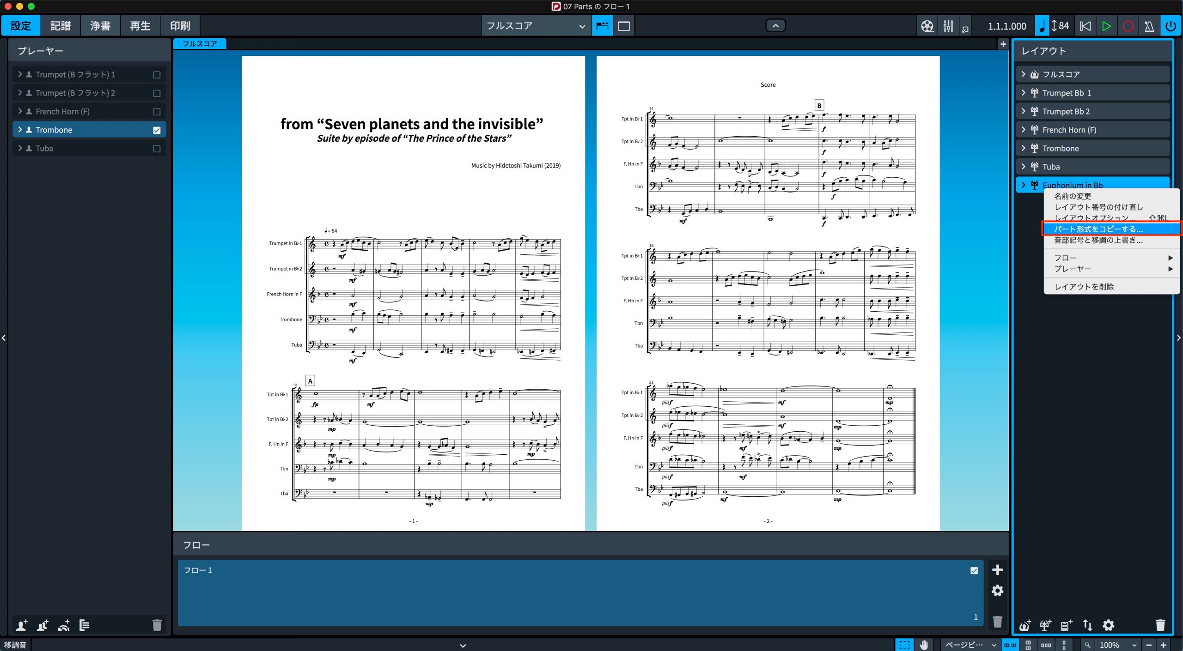Click the red Record button
This screenshot has height=651, width=1183.
[1128, 26]
